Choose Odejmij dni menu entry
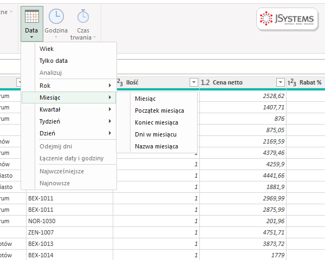325x260 pixels. coord(69,146)
